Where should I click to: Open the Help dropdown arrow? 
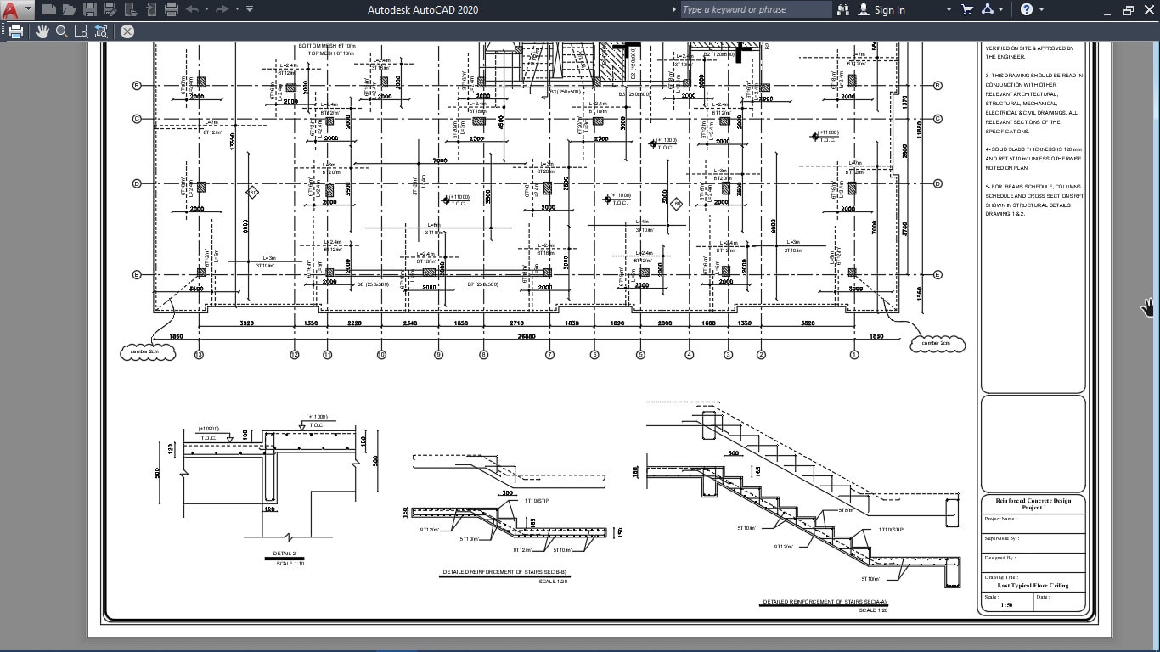[x=1042, y=9]
